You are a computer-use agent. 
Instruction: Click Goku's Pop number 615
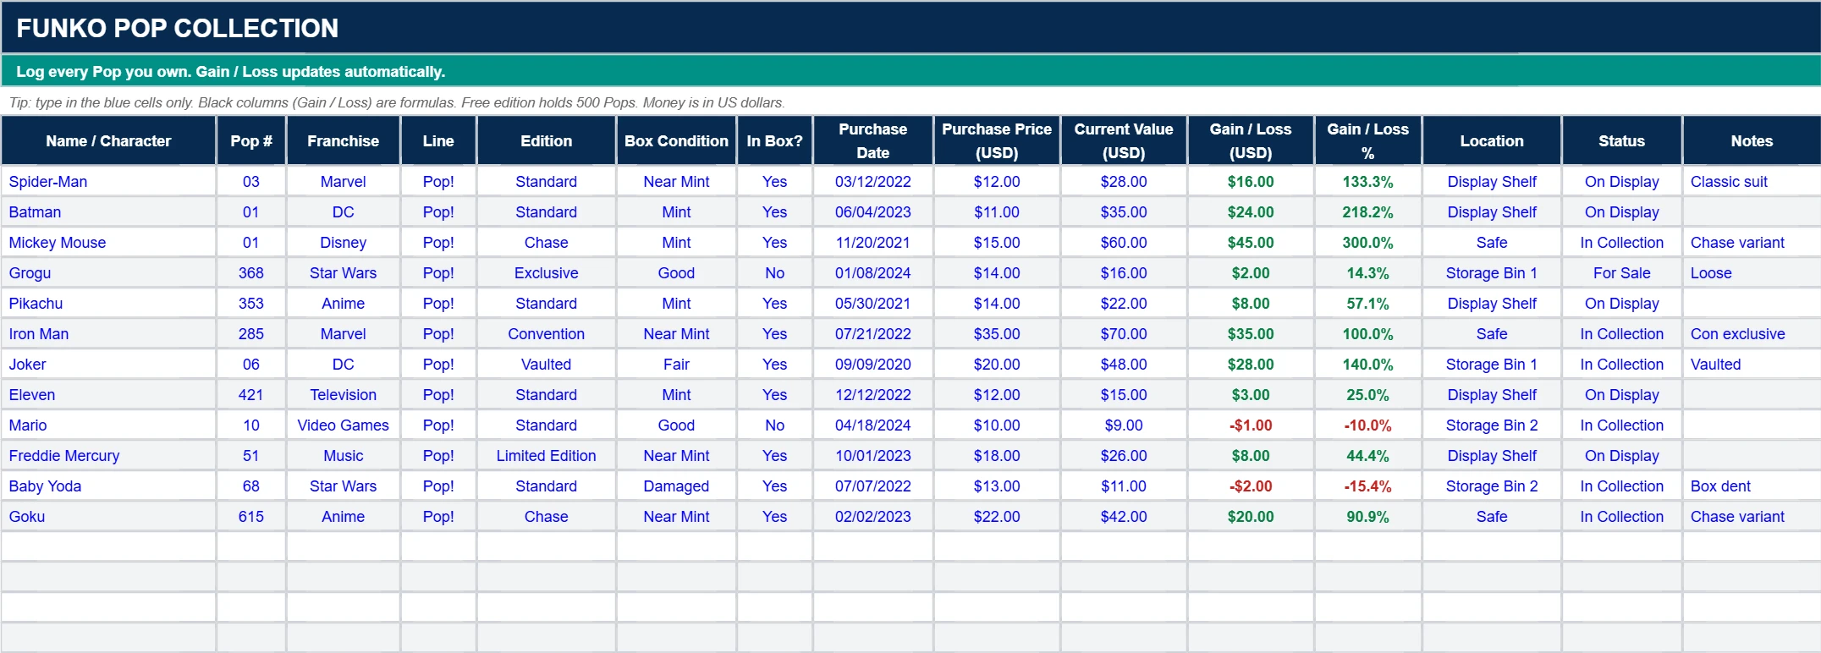(251, 517)
